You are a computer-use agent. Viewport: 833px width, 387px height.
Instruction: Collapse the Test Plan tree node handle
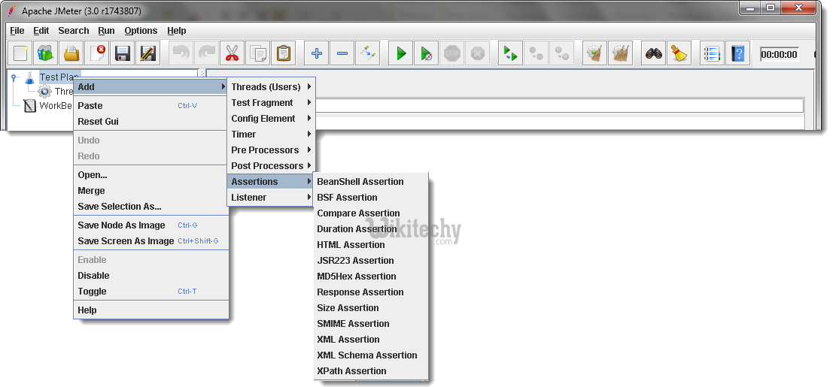pyautogui.click(x=14, y=77)
